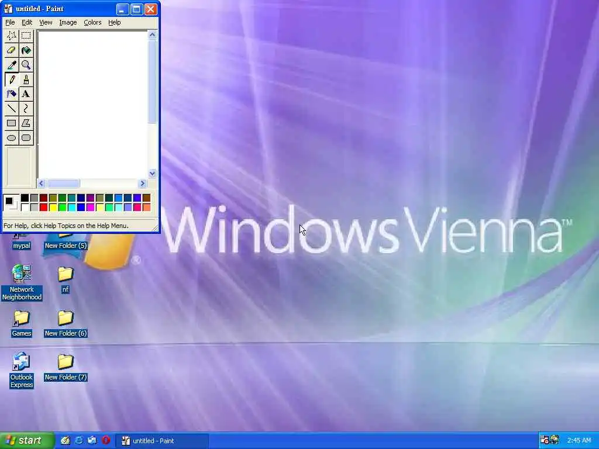Open the File menu in Paint
Image resolution: width=599 pixels, height=449 pixels.
pyautogui.click(x=10, y=23)
